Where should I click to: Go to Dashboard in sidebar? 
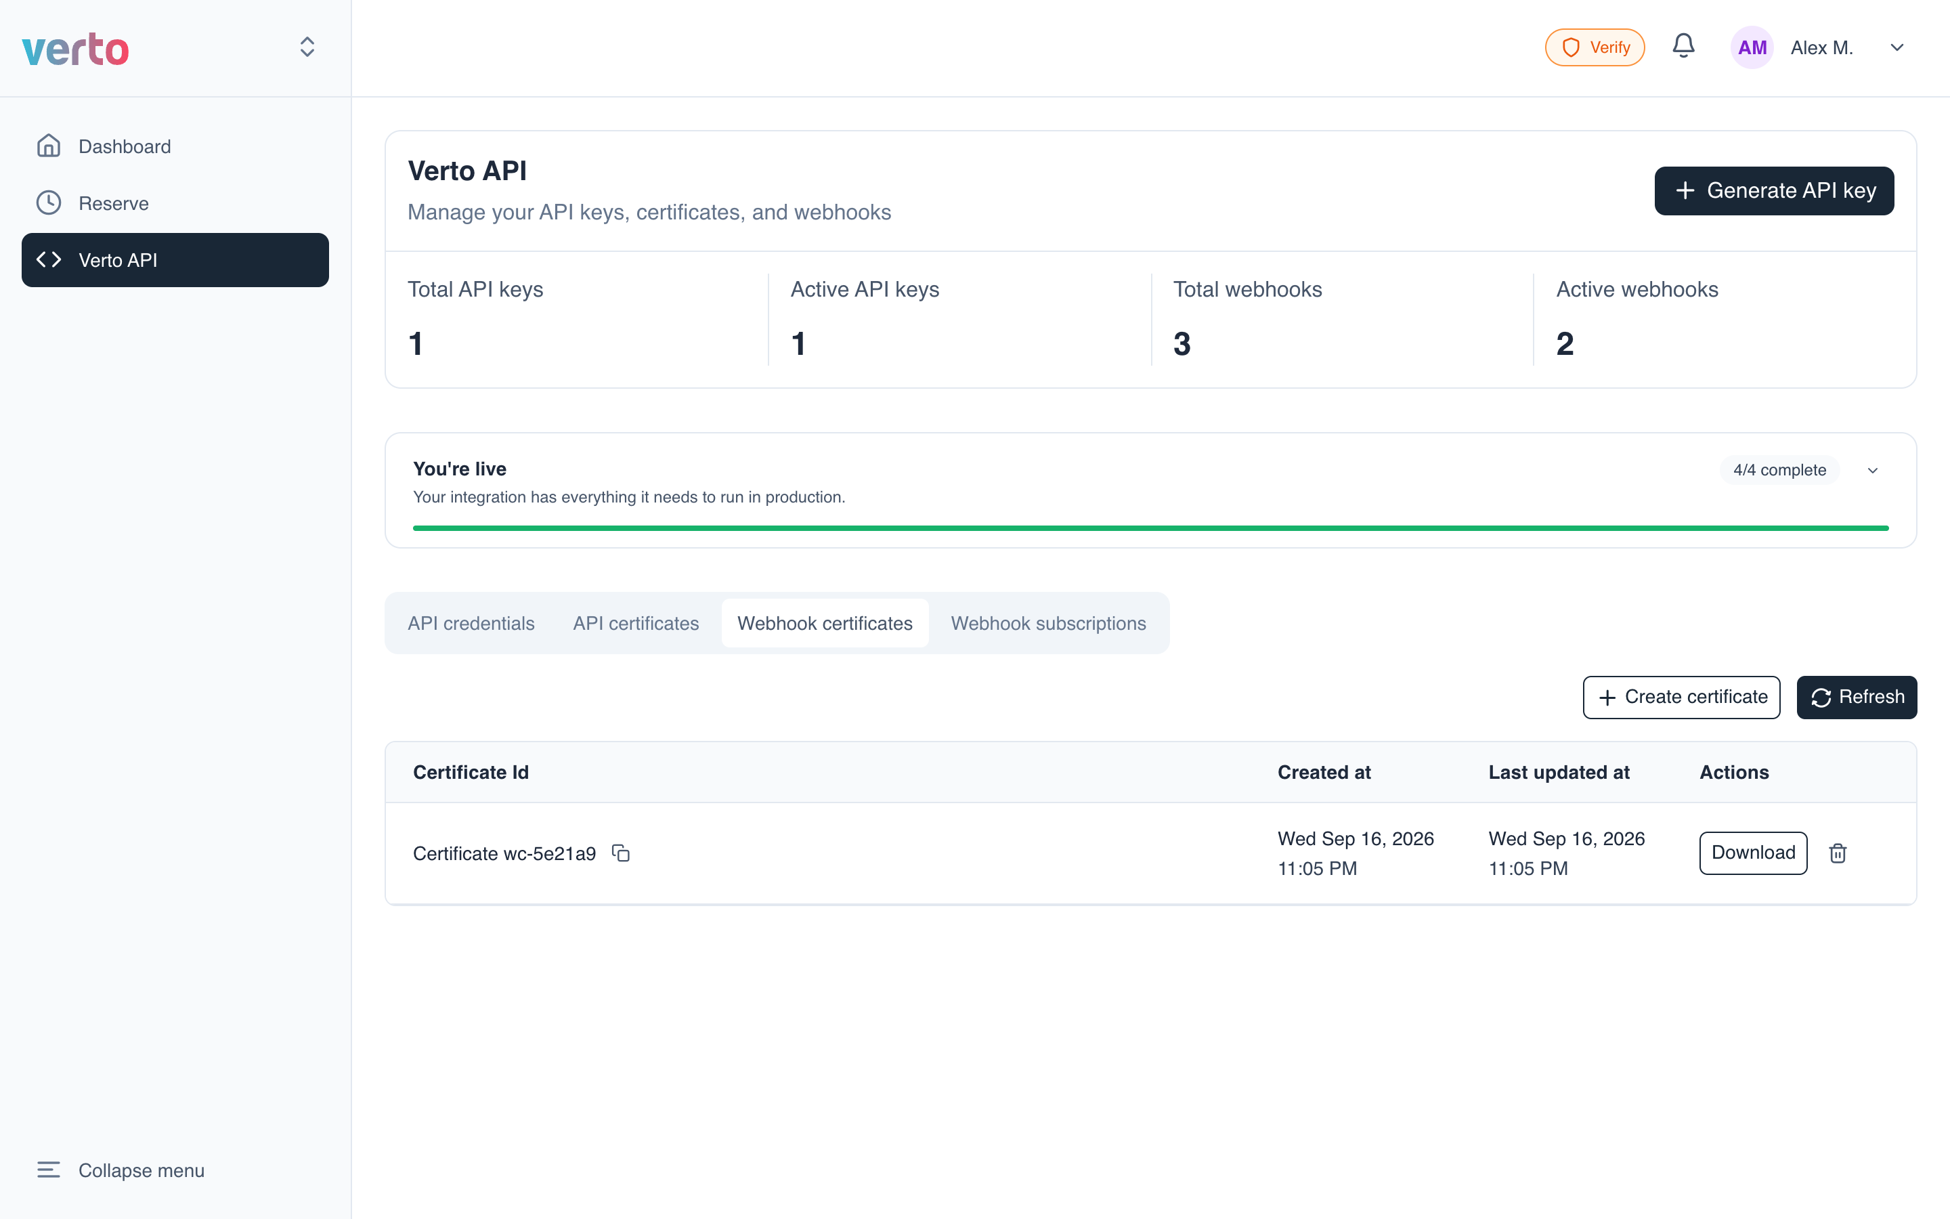175,146
